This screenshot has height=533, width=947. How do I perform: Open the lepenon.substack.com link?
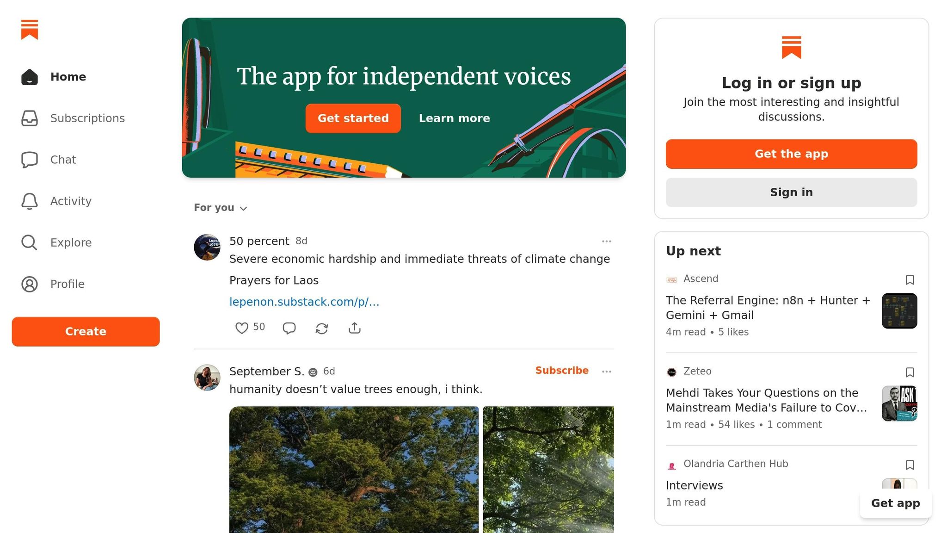point(304,302)
